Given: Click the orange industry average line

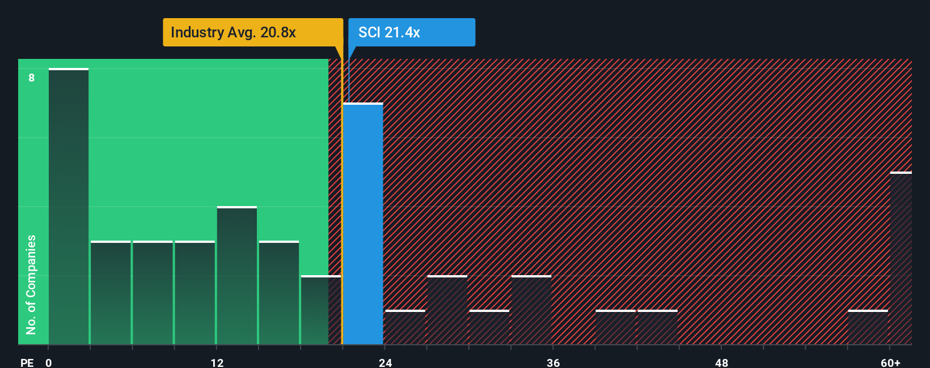Looking at the screenshot, I should [x=342, y=201].
